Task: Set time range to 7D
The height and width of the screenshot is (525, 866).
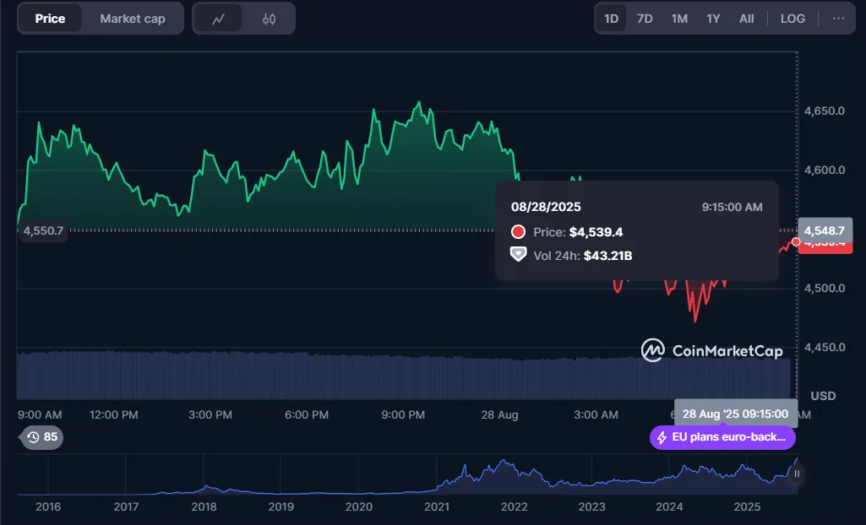Action: 645,19
